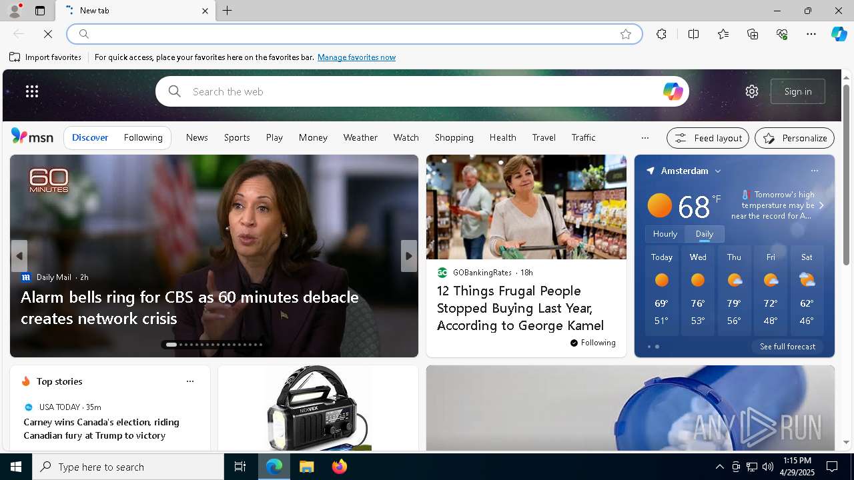This screenshot has height=480, width=854.
Task: Read 12 Things Frugal People article
Action: tap(520, 308)
